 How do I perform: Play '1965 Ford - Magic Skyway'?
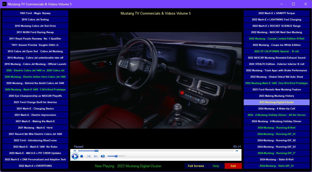tap(35, 13)
